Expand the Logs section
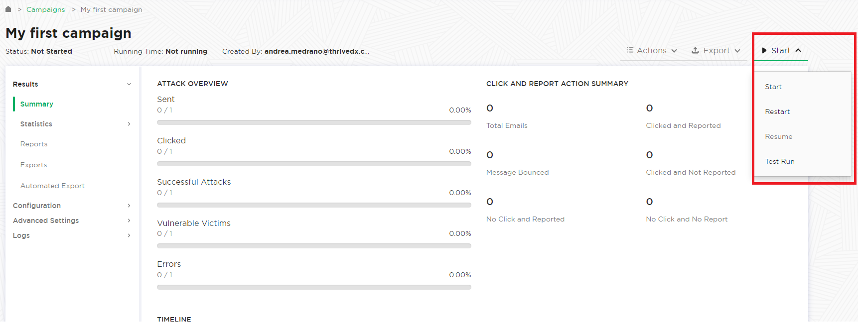 coord(72,235)
